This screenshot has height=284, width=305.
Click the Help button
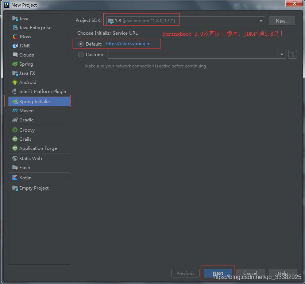tap(283, 273)
